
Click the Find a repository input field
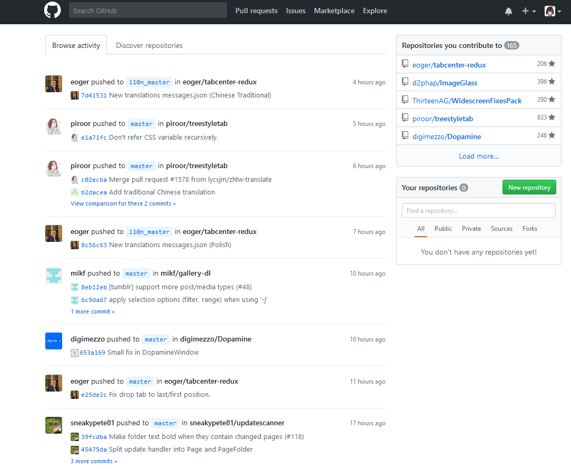(478, 210)
